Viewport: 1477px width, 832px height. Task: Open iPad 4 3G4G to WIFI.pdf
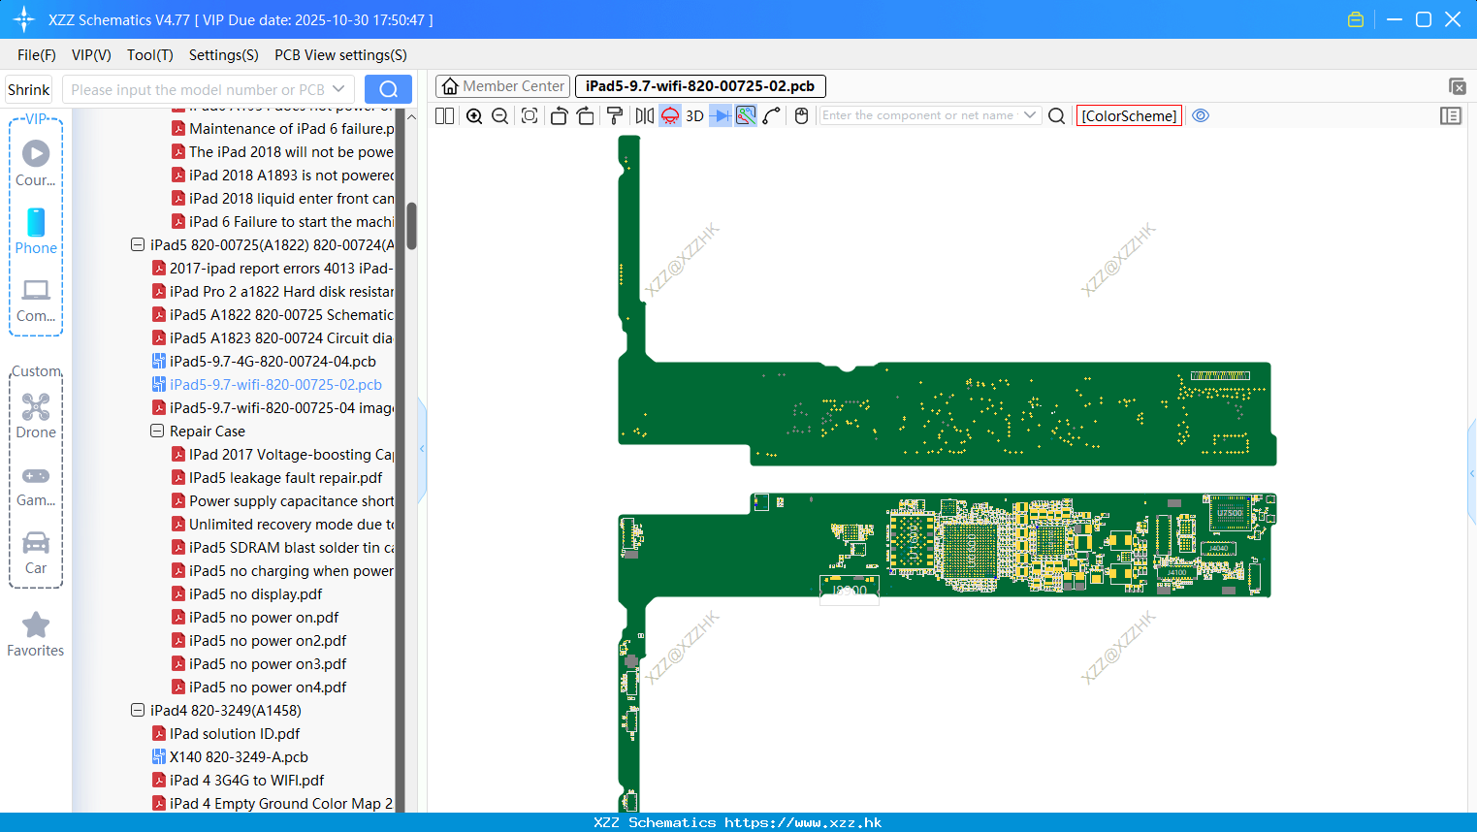(x=246, y=781)
